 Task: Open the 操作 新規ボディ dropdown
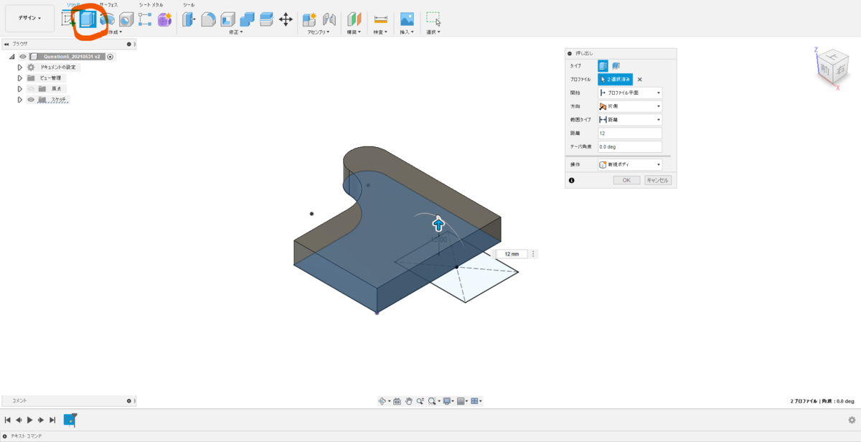(x=629, y=164)
